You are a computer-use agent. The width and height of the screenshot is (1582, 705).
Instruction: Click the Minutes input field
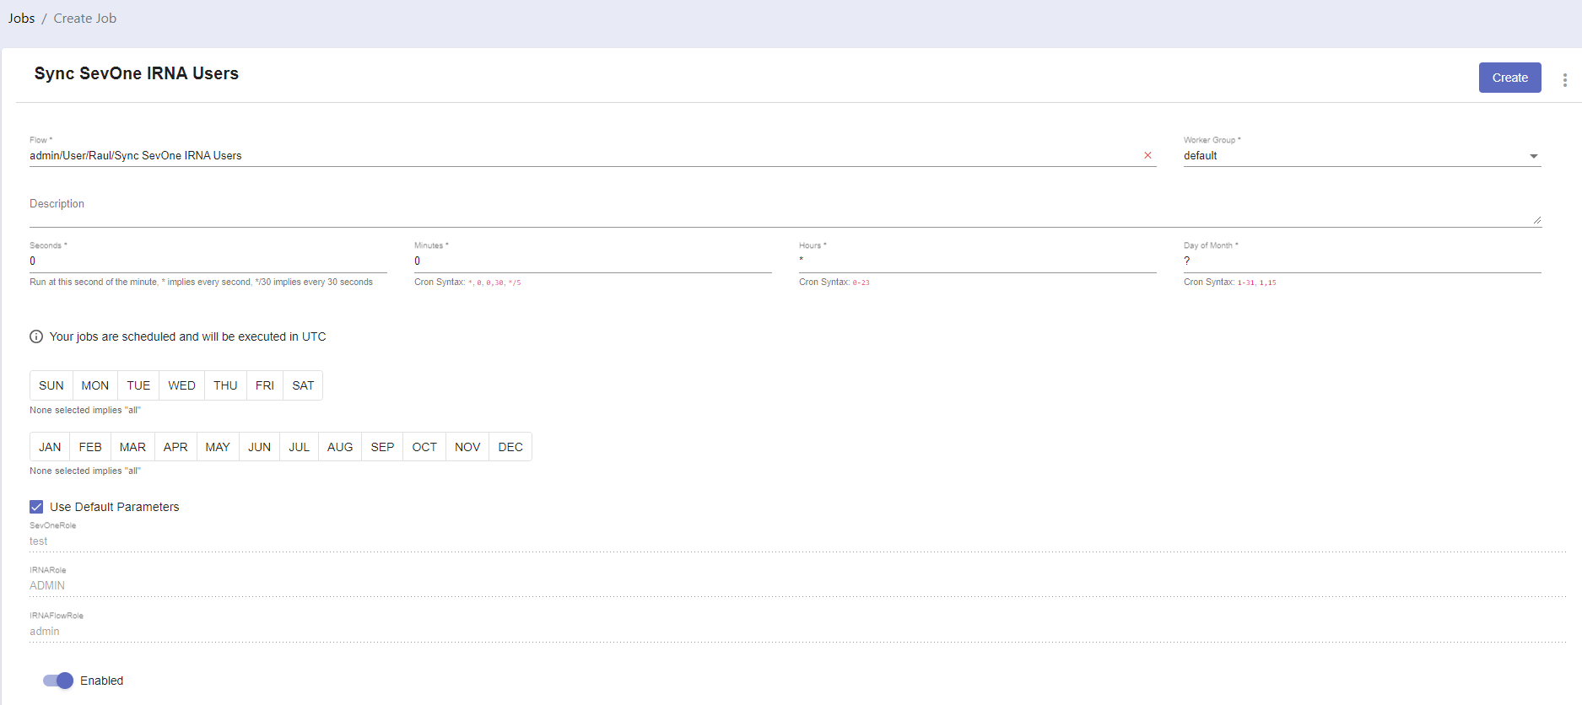point(593,261)
